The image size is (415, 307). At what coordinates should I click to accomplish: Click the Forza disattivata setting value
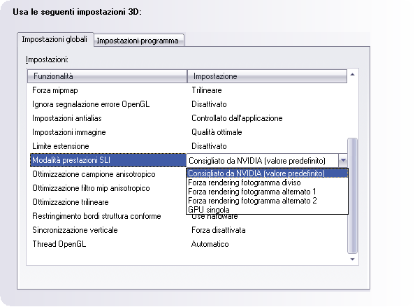219,230
